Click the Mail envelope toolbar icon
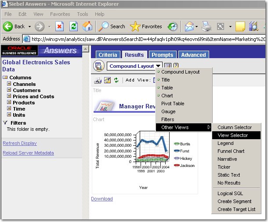Screen dimensions: 268x222 pos(189,26)
